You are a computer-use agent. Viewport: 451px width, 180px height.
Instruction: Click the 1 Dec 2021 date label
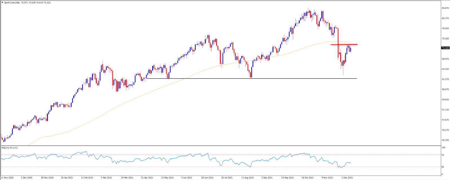click(x=347, y=178)
